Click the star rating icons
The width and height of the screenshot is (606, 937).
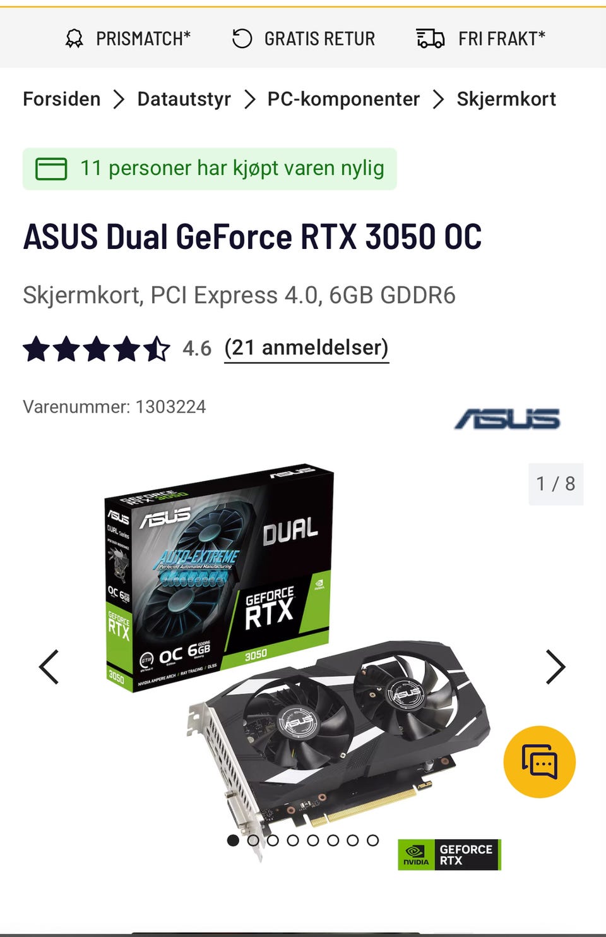tap(97, 348)
